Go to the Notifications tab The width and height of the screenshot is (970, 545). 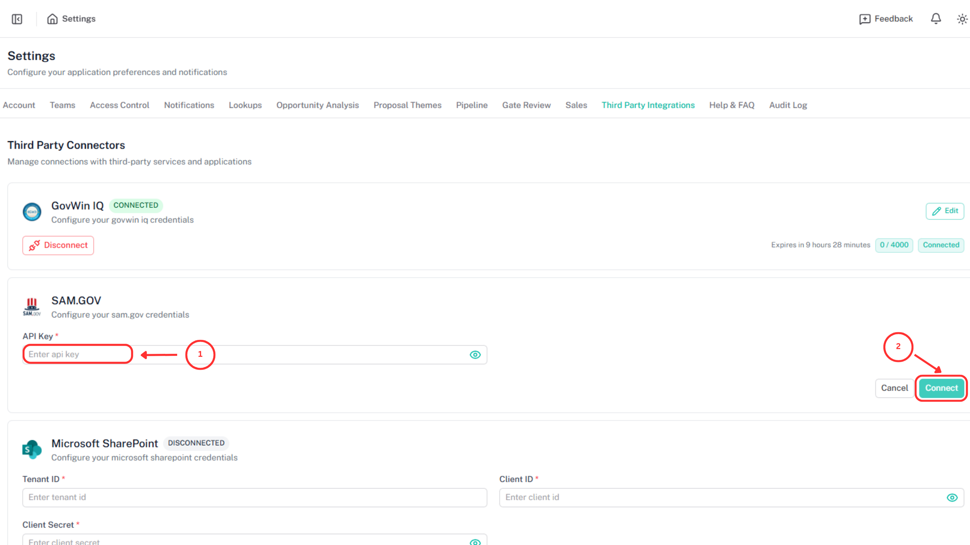click(x=189, y=105)
